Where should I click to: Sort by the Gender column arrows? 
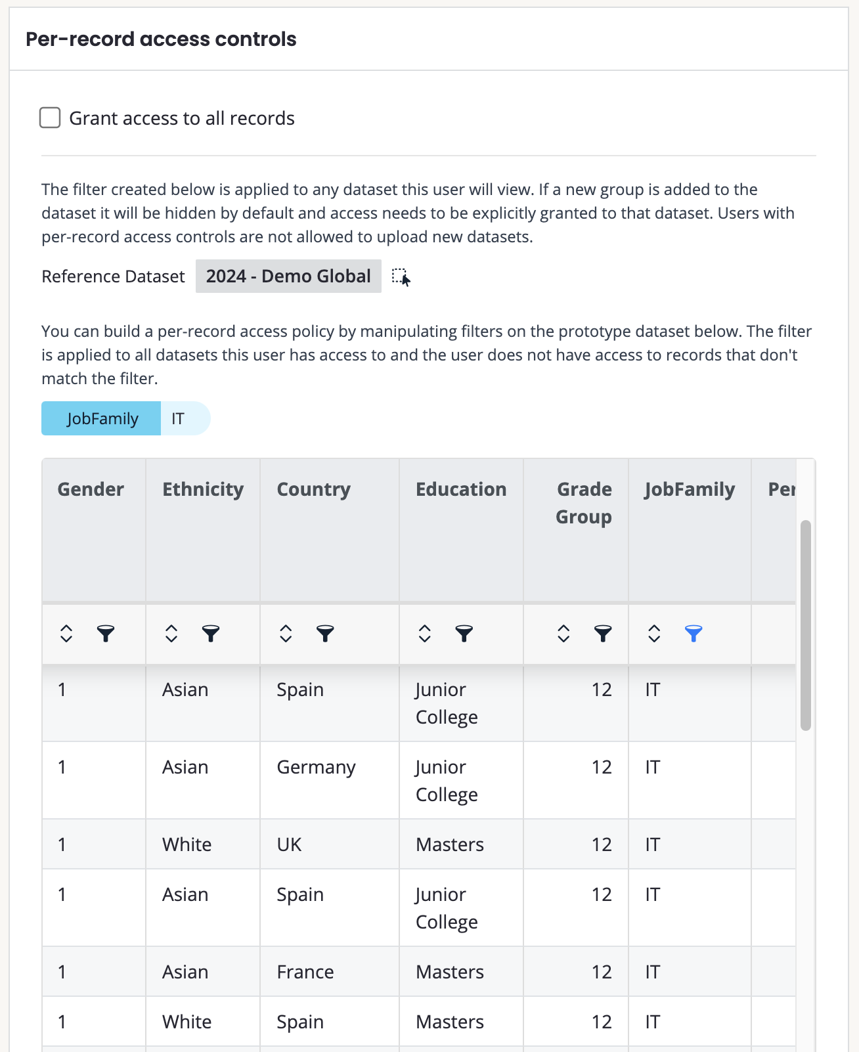tap(66, 634)
